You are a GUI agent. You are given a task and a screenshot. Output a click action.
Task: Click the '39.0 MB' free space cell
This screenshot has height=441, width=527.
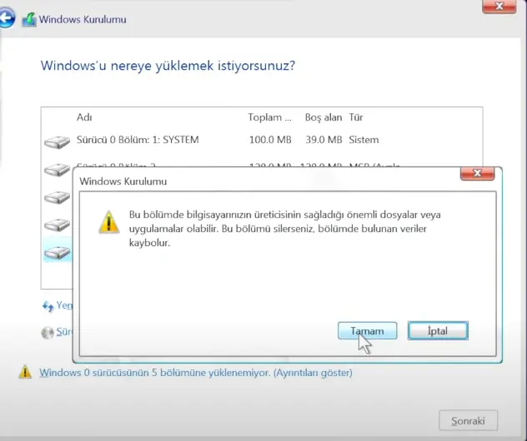324,140
